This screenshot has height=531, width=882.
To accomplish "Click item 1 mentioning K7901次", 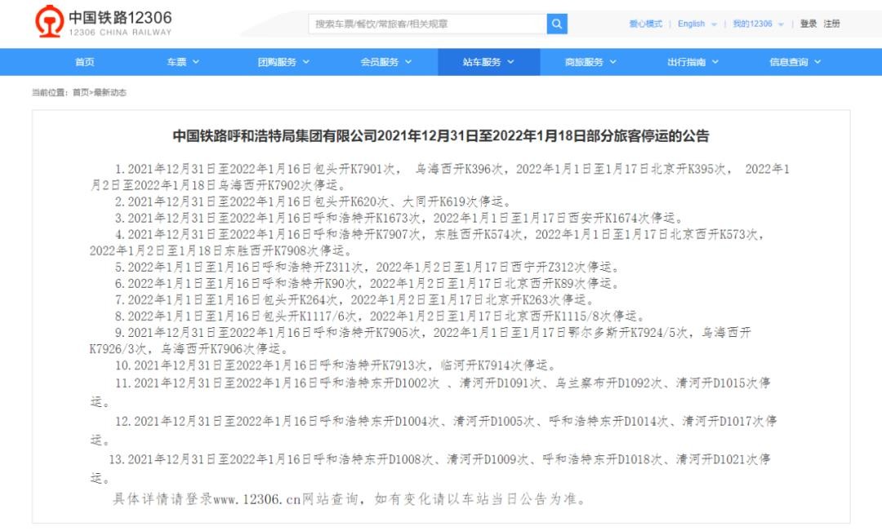I will [x=440, y=177].
